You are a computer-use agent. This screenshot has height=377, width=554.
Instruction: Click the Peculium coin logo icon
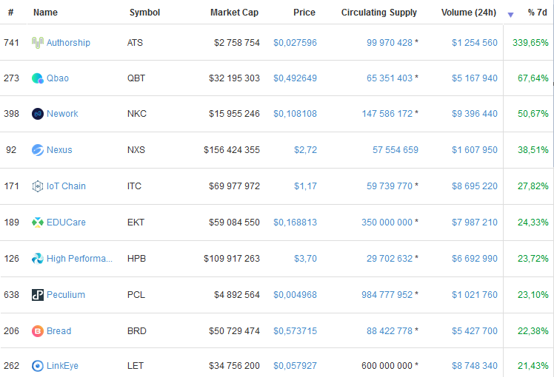38,295
